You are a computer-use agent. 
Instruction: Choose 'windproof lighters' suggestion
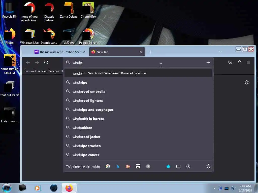(x=138, y=101)
